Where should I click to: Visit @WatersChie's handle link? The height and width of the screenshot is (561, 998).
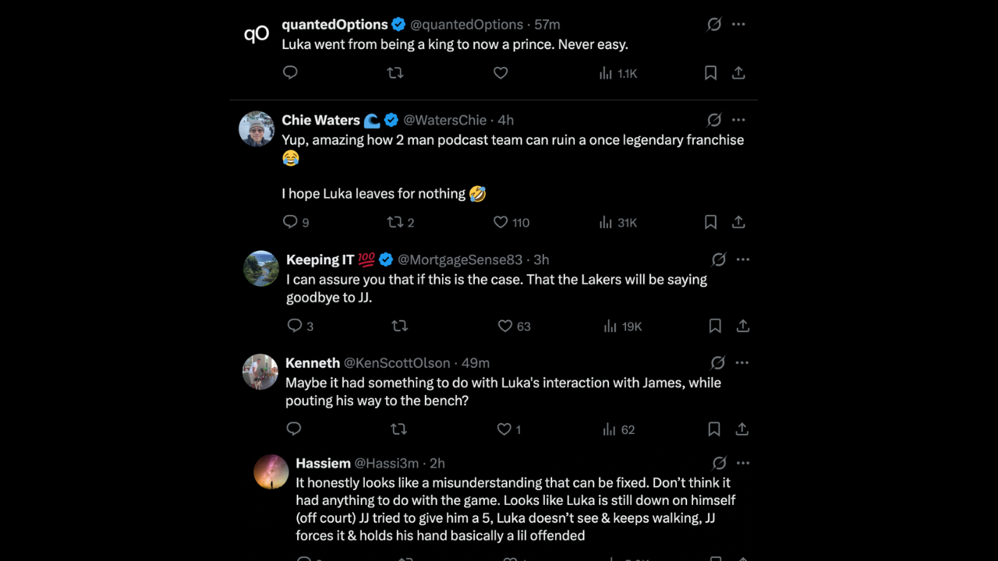coord(445,120)
